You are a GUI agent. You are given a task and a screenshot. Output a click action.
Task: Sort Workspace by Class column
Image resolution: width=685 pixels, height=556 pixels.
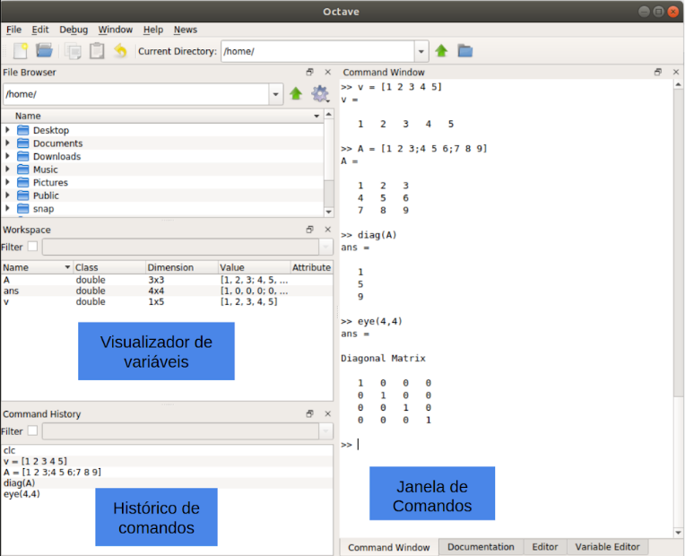[x=109, y=267]
